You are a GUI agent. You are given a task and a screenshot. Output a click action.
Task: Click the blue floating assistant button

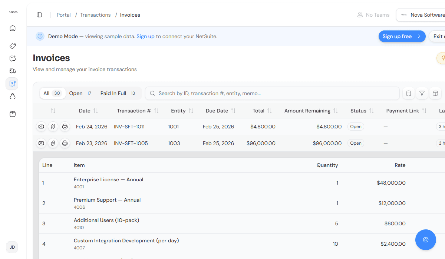coord(426,240)
